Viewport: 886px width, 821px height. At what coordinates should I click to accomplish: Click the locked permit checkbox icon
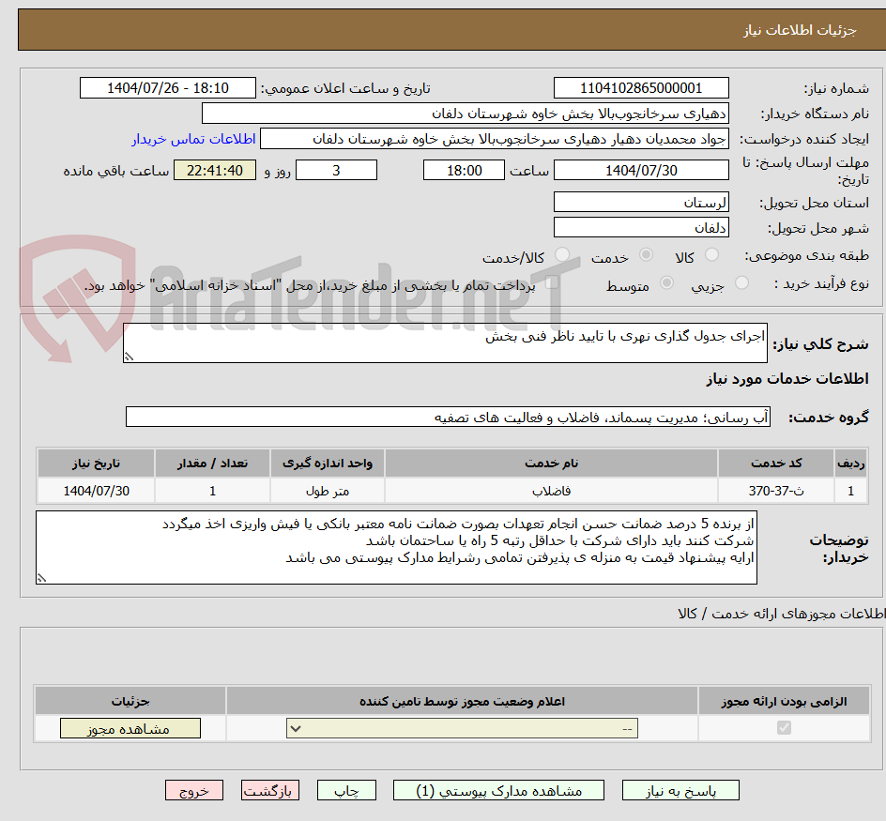tap(783, 727)
